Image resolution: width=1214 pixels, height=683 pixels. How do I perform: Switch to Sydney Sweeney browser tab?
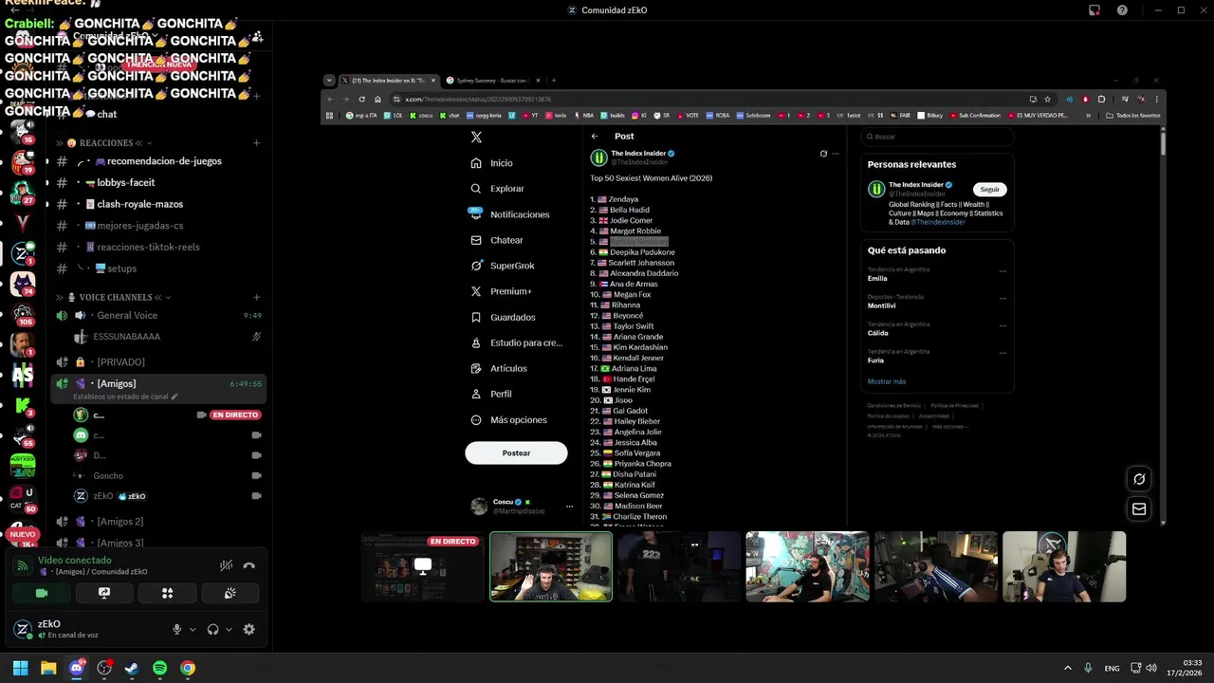tap(490, 81)
